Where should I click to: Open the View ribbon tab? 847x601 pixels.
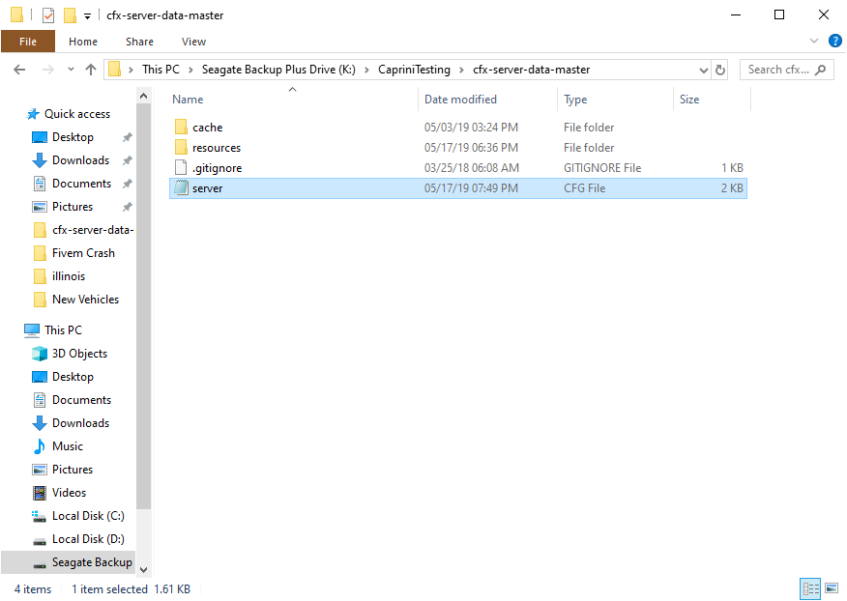[193, 42]
